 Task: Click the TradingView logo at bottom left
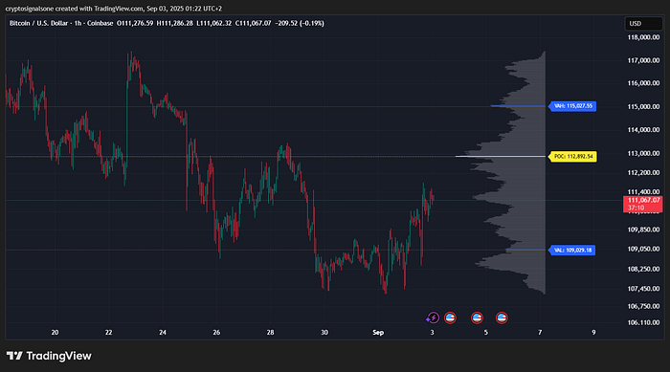coord(49,356)
